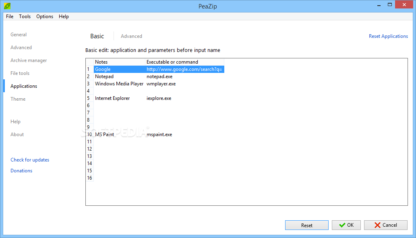Select the Internet Explorer notes cell
The height and width of the screenshot is (238, 416).
(119, 98)
